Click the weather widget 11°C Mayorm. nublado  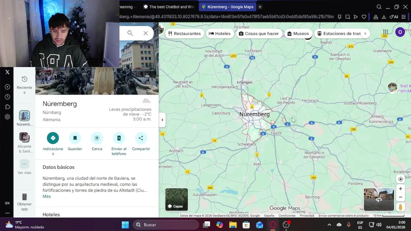pyautogui.click(x=25, y=225)
